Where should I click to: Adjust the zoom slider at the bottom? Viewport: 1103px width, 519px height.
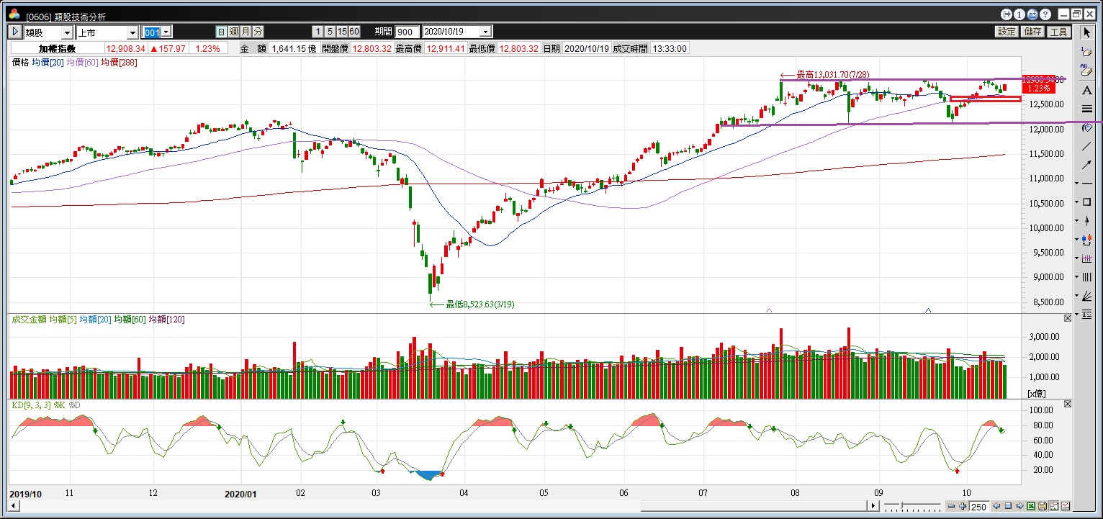(x=901, y=505)
